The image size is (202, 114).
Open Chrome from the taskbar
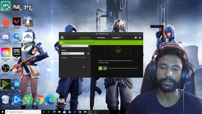pyautogui.click(x=80, y=112)
